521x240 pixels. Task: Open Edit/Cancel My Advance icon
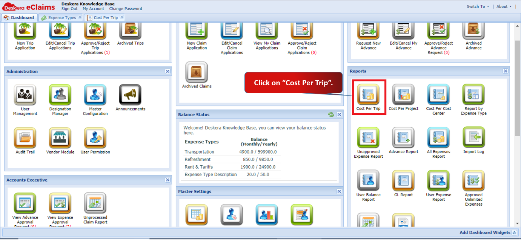pos(403,30)
